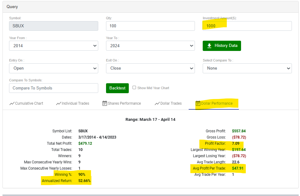This screenshot has width=300, height=196.
Task: Click the Dollar Trades line icon
Action: tap(157, 103)
